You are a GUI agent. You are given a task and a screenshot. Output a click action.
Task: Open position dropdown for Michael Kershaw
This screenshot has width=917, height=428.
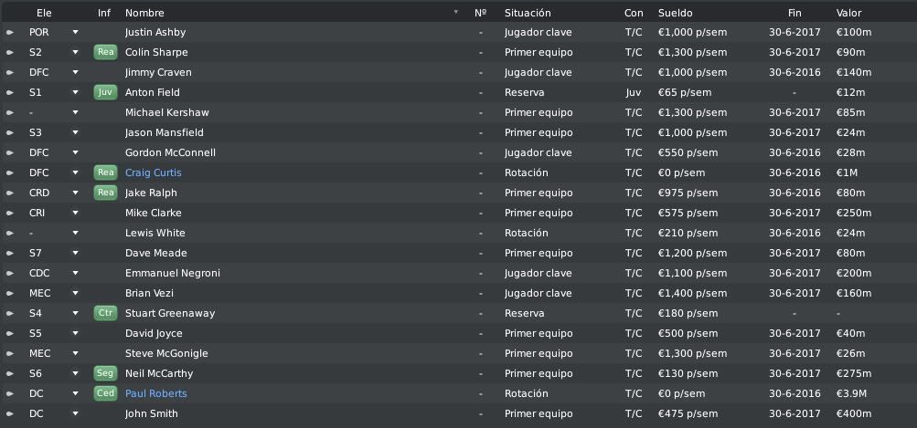pos(75,112)
